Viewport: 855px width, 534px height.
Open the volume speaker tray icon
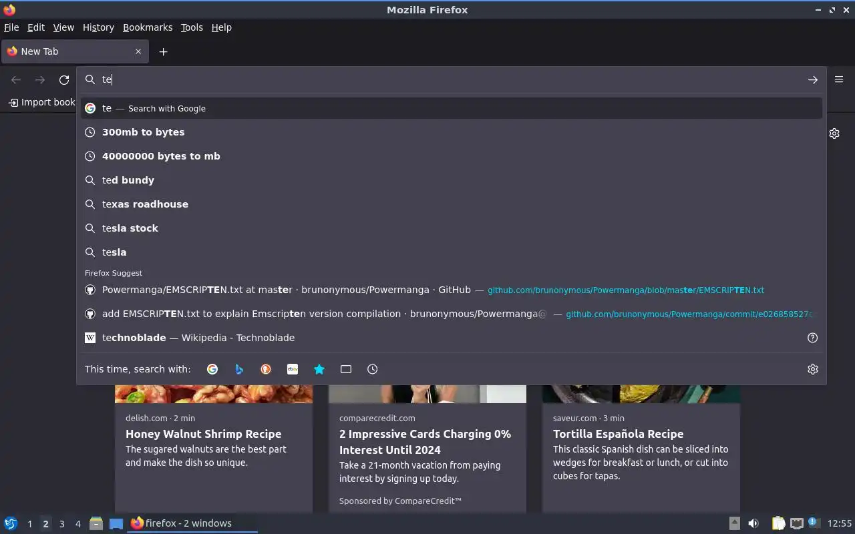coord(753,523)
